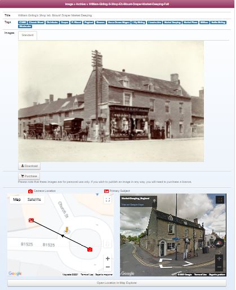Viewport: 236px width, 290px height.
Task: Open the View on Google Maps link
Action: 132,204
